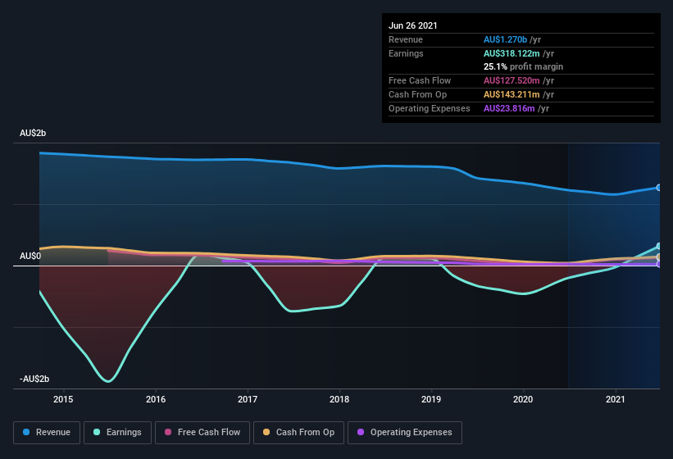The height and width of the screenshot is (459, 673).
Task: Click the blue Revenue endpoint marker
Action: pyautogui.click(x=659, y=188)
